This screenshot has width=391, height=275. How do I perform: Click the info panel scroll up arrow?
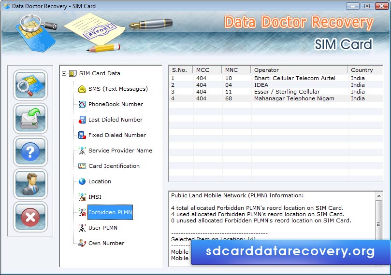(379, 196)
